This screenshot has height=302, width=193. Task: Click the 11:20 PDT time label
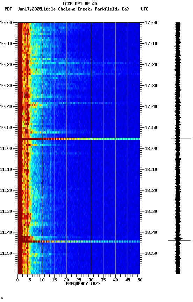click(6, 190)
